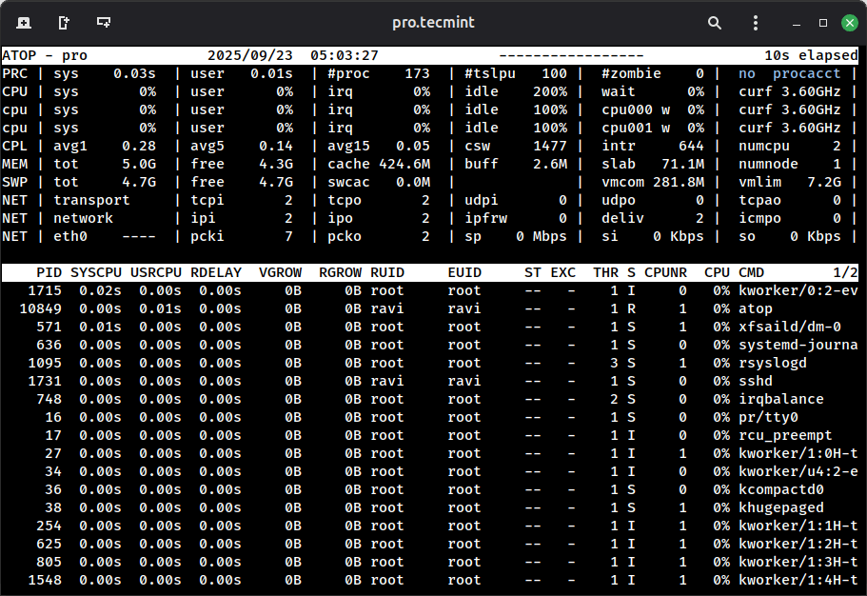This screenshot has height=596, width=867.
Task: Close the pro.tecmint terminal window
Action: [x=848, y=22]
